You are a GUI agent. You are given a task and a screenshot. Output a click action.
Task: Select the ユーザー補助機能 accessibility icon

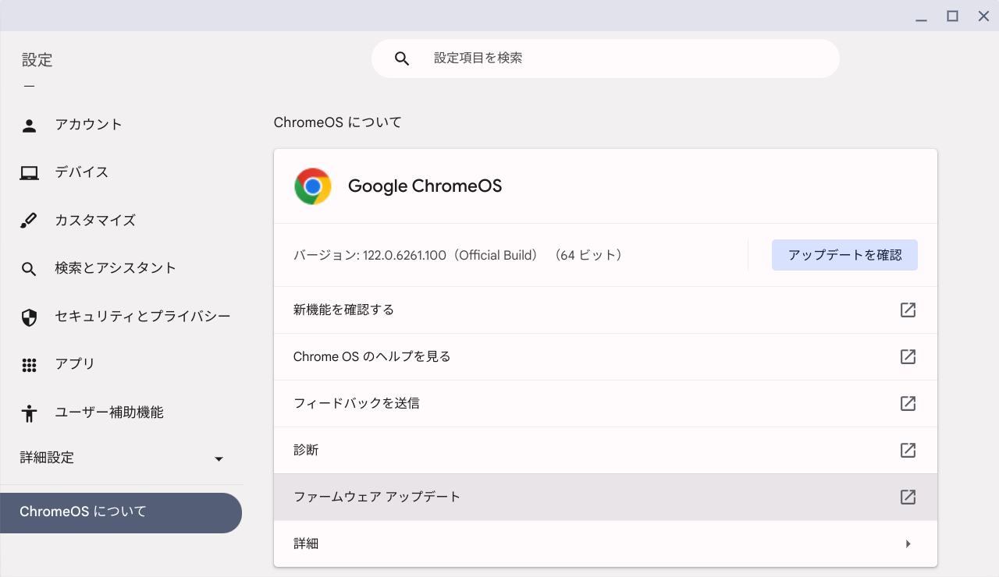click(29, 412)
